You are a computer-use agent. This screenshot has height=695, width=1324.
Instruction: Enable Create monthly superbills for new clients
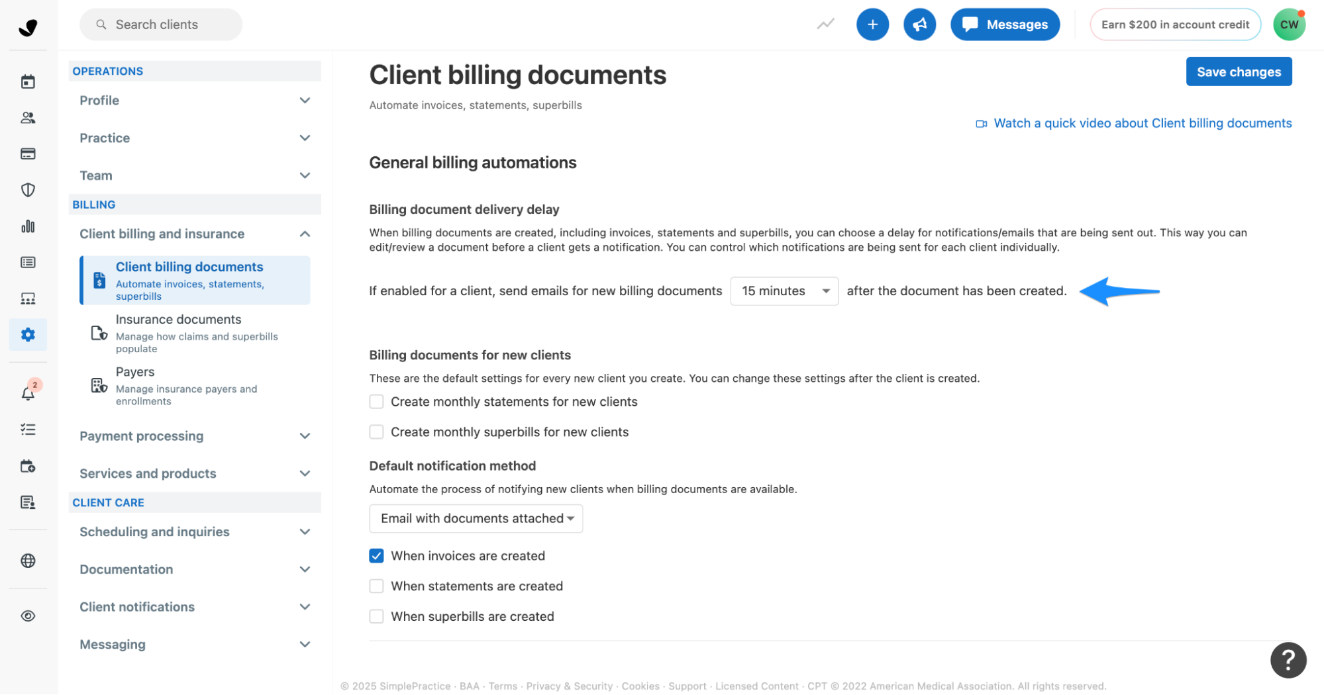pos(376,432)
